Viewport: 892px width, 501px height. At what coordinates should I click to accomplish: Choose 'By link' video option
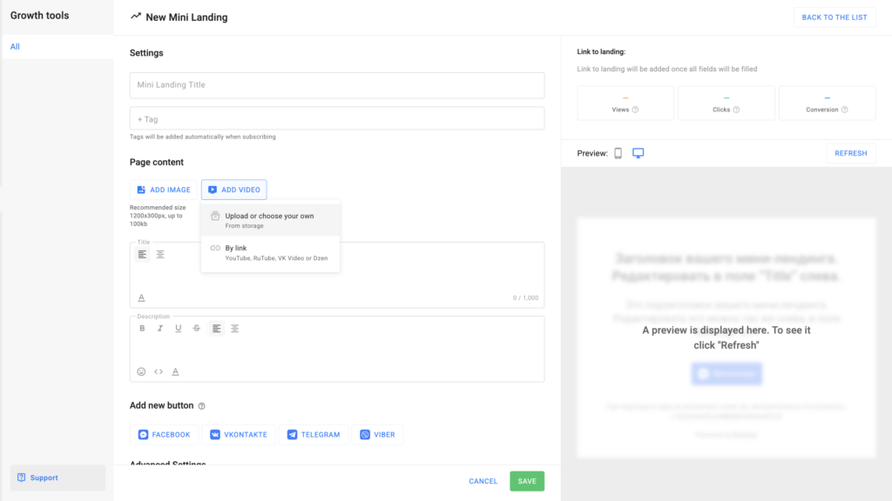coord(270,252)
